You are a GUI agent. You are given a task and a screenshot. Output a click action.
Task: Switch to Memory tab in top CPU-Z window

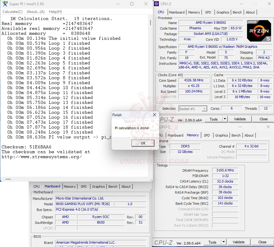[194, 12]
